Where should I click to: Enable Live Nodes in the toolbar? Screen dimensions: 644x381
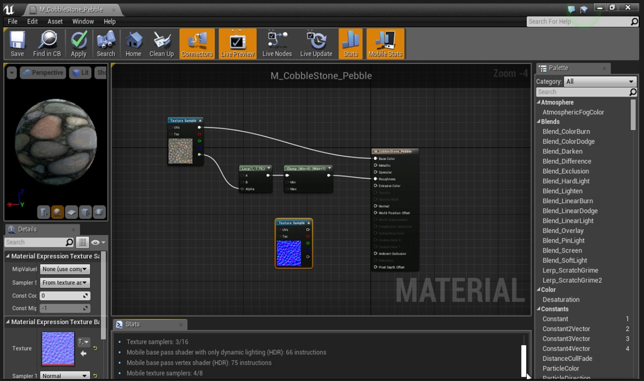[x=277, y=44]
